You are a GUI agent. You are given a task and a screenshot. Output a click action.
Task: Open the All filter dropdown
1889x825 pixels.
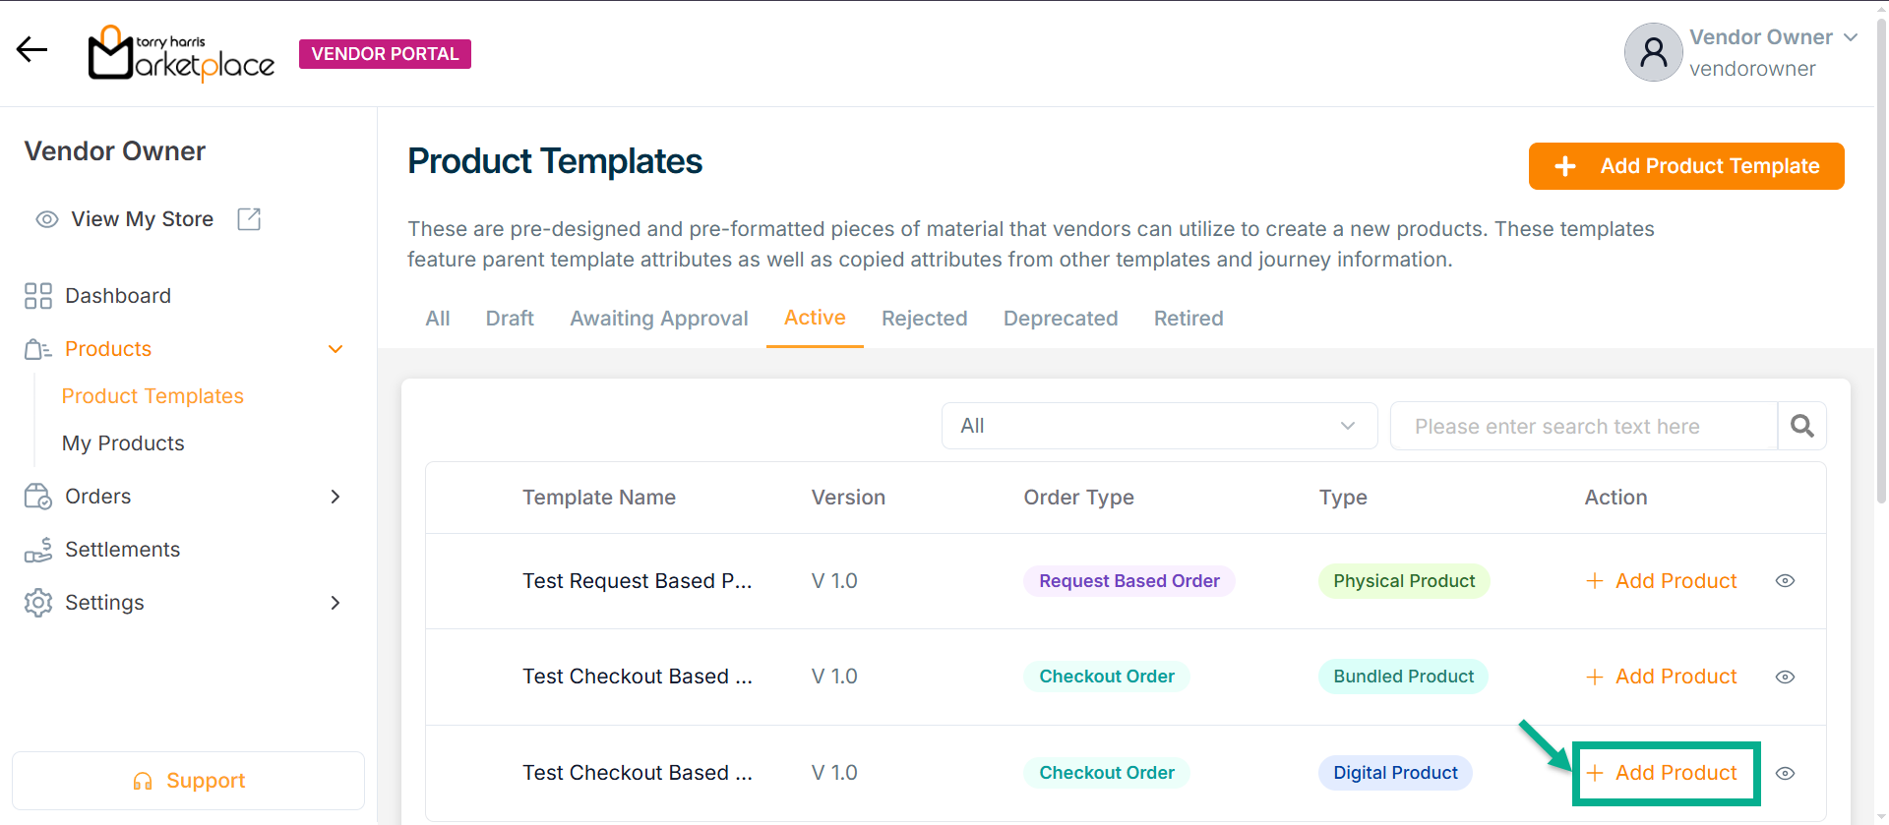click(x=1158, y=426)
